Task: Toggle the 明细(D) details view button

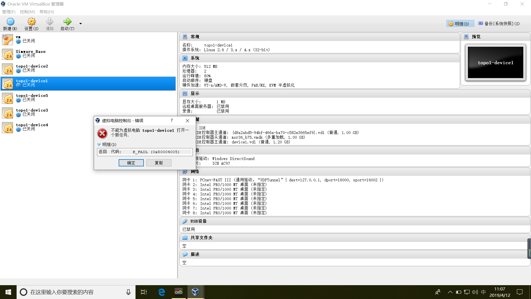Action: pos(460,24)
